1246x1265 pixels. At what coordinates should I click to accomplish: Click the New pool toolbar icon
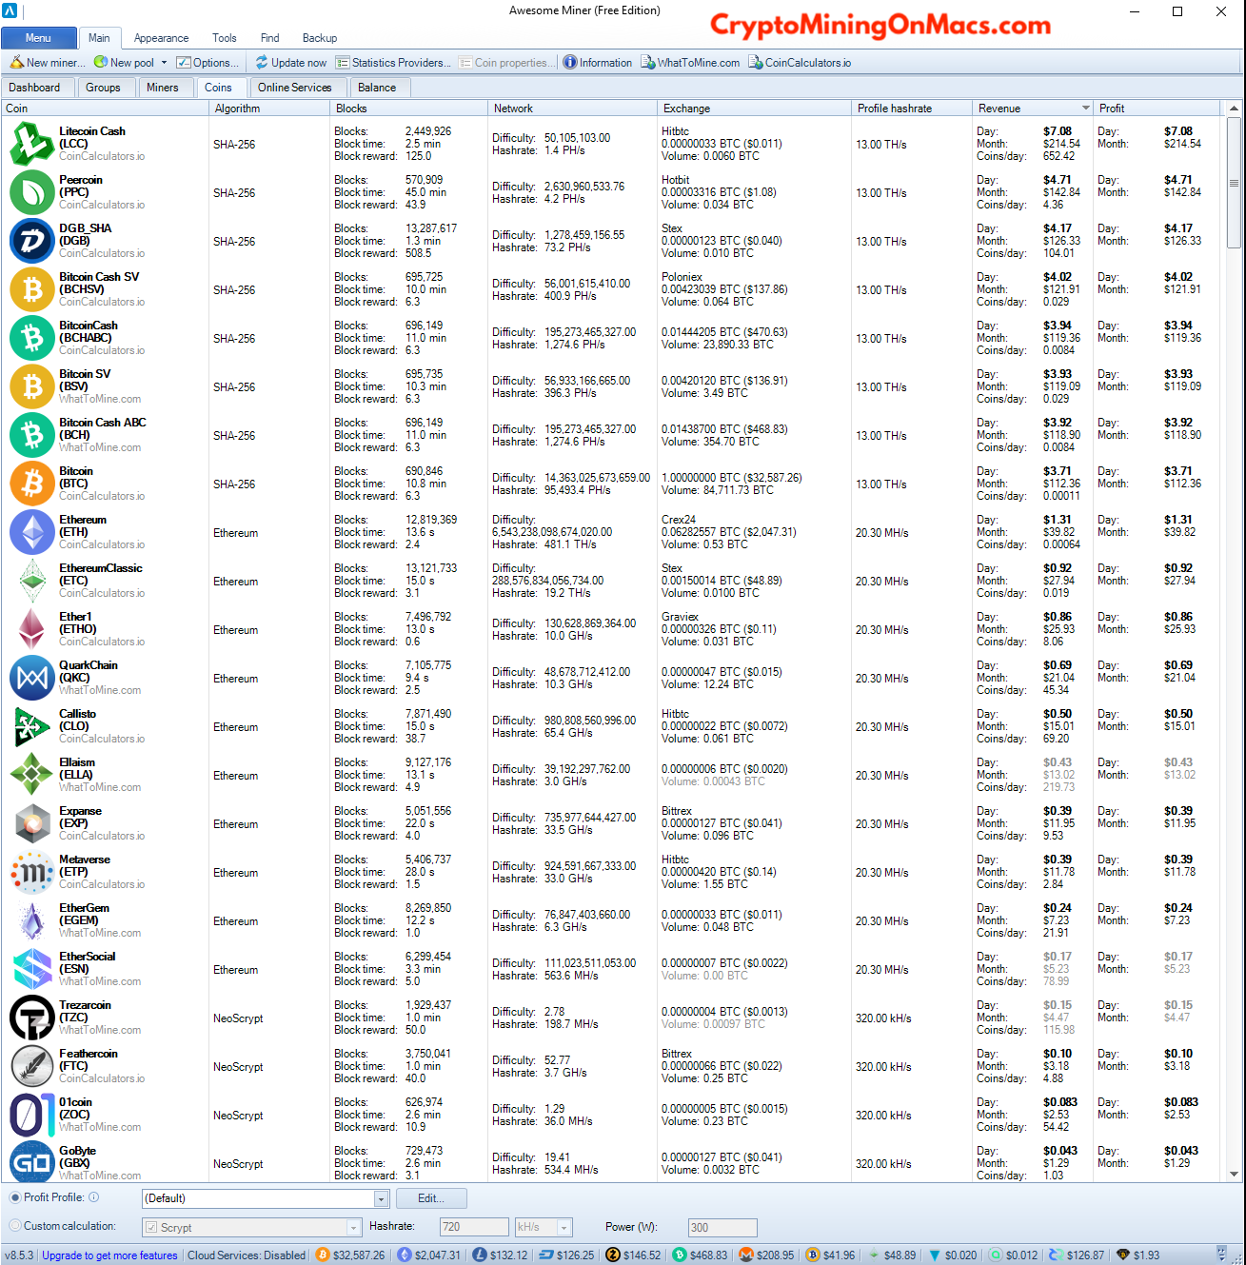(x=101, y=63)
